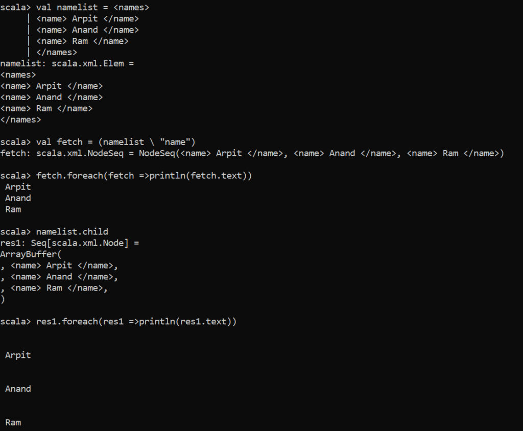Click the '</names>' tag on the pipe-continued input line

[57, 53]
